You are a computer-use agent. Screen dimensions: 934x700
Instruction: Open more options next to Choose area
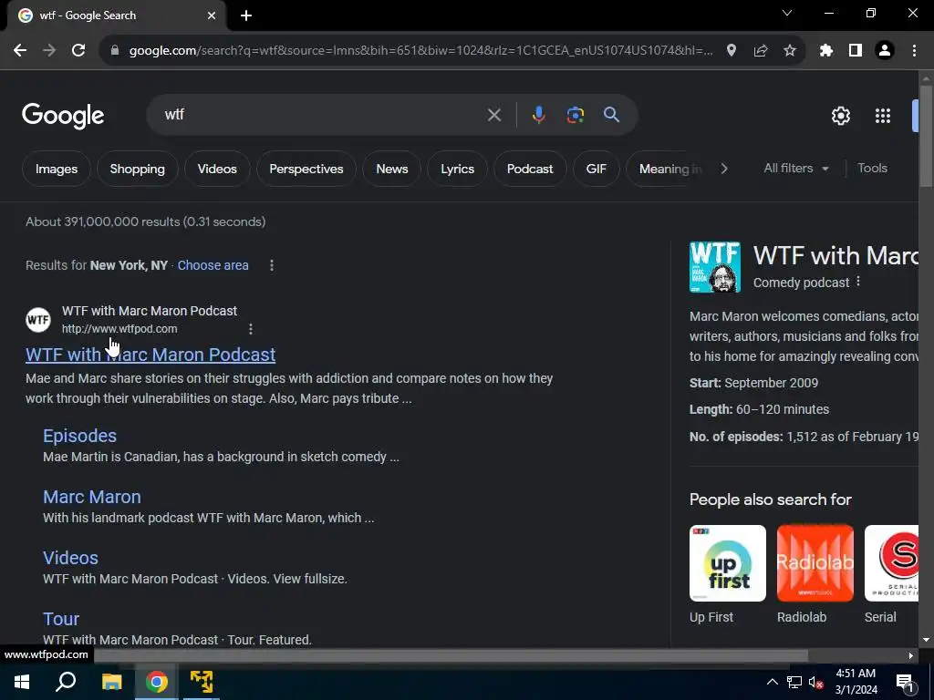[272, 265]
